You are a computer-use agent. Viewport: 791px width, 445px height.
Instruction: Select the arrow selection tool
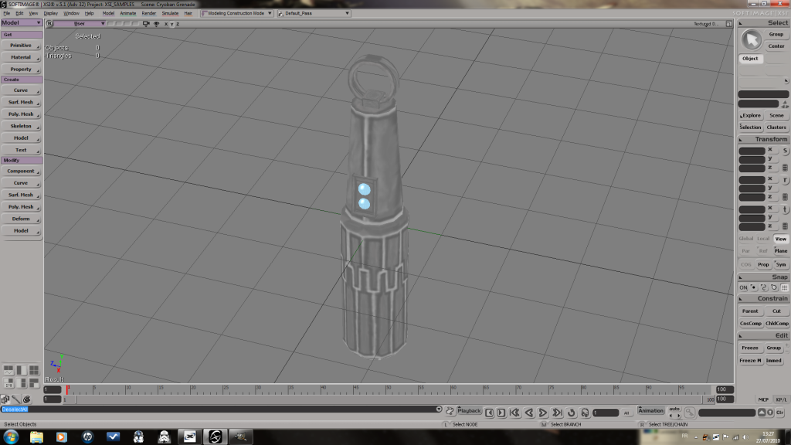click(x=751, y=40)
